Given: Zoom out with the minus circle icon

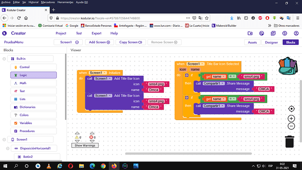Looking at the screenshot, I should (291, 126).
